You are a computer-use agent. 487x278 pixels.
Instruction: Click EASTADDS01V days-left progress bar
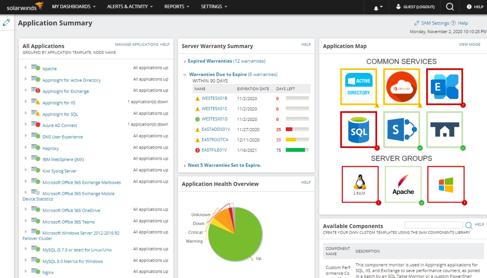297,129
